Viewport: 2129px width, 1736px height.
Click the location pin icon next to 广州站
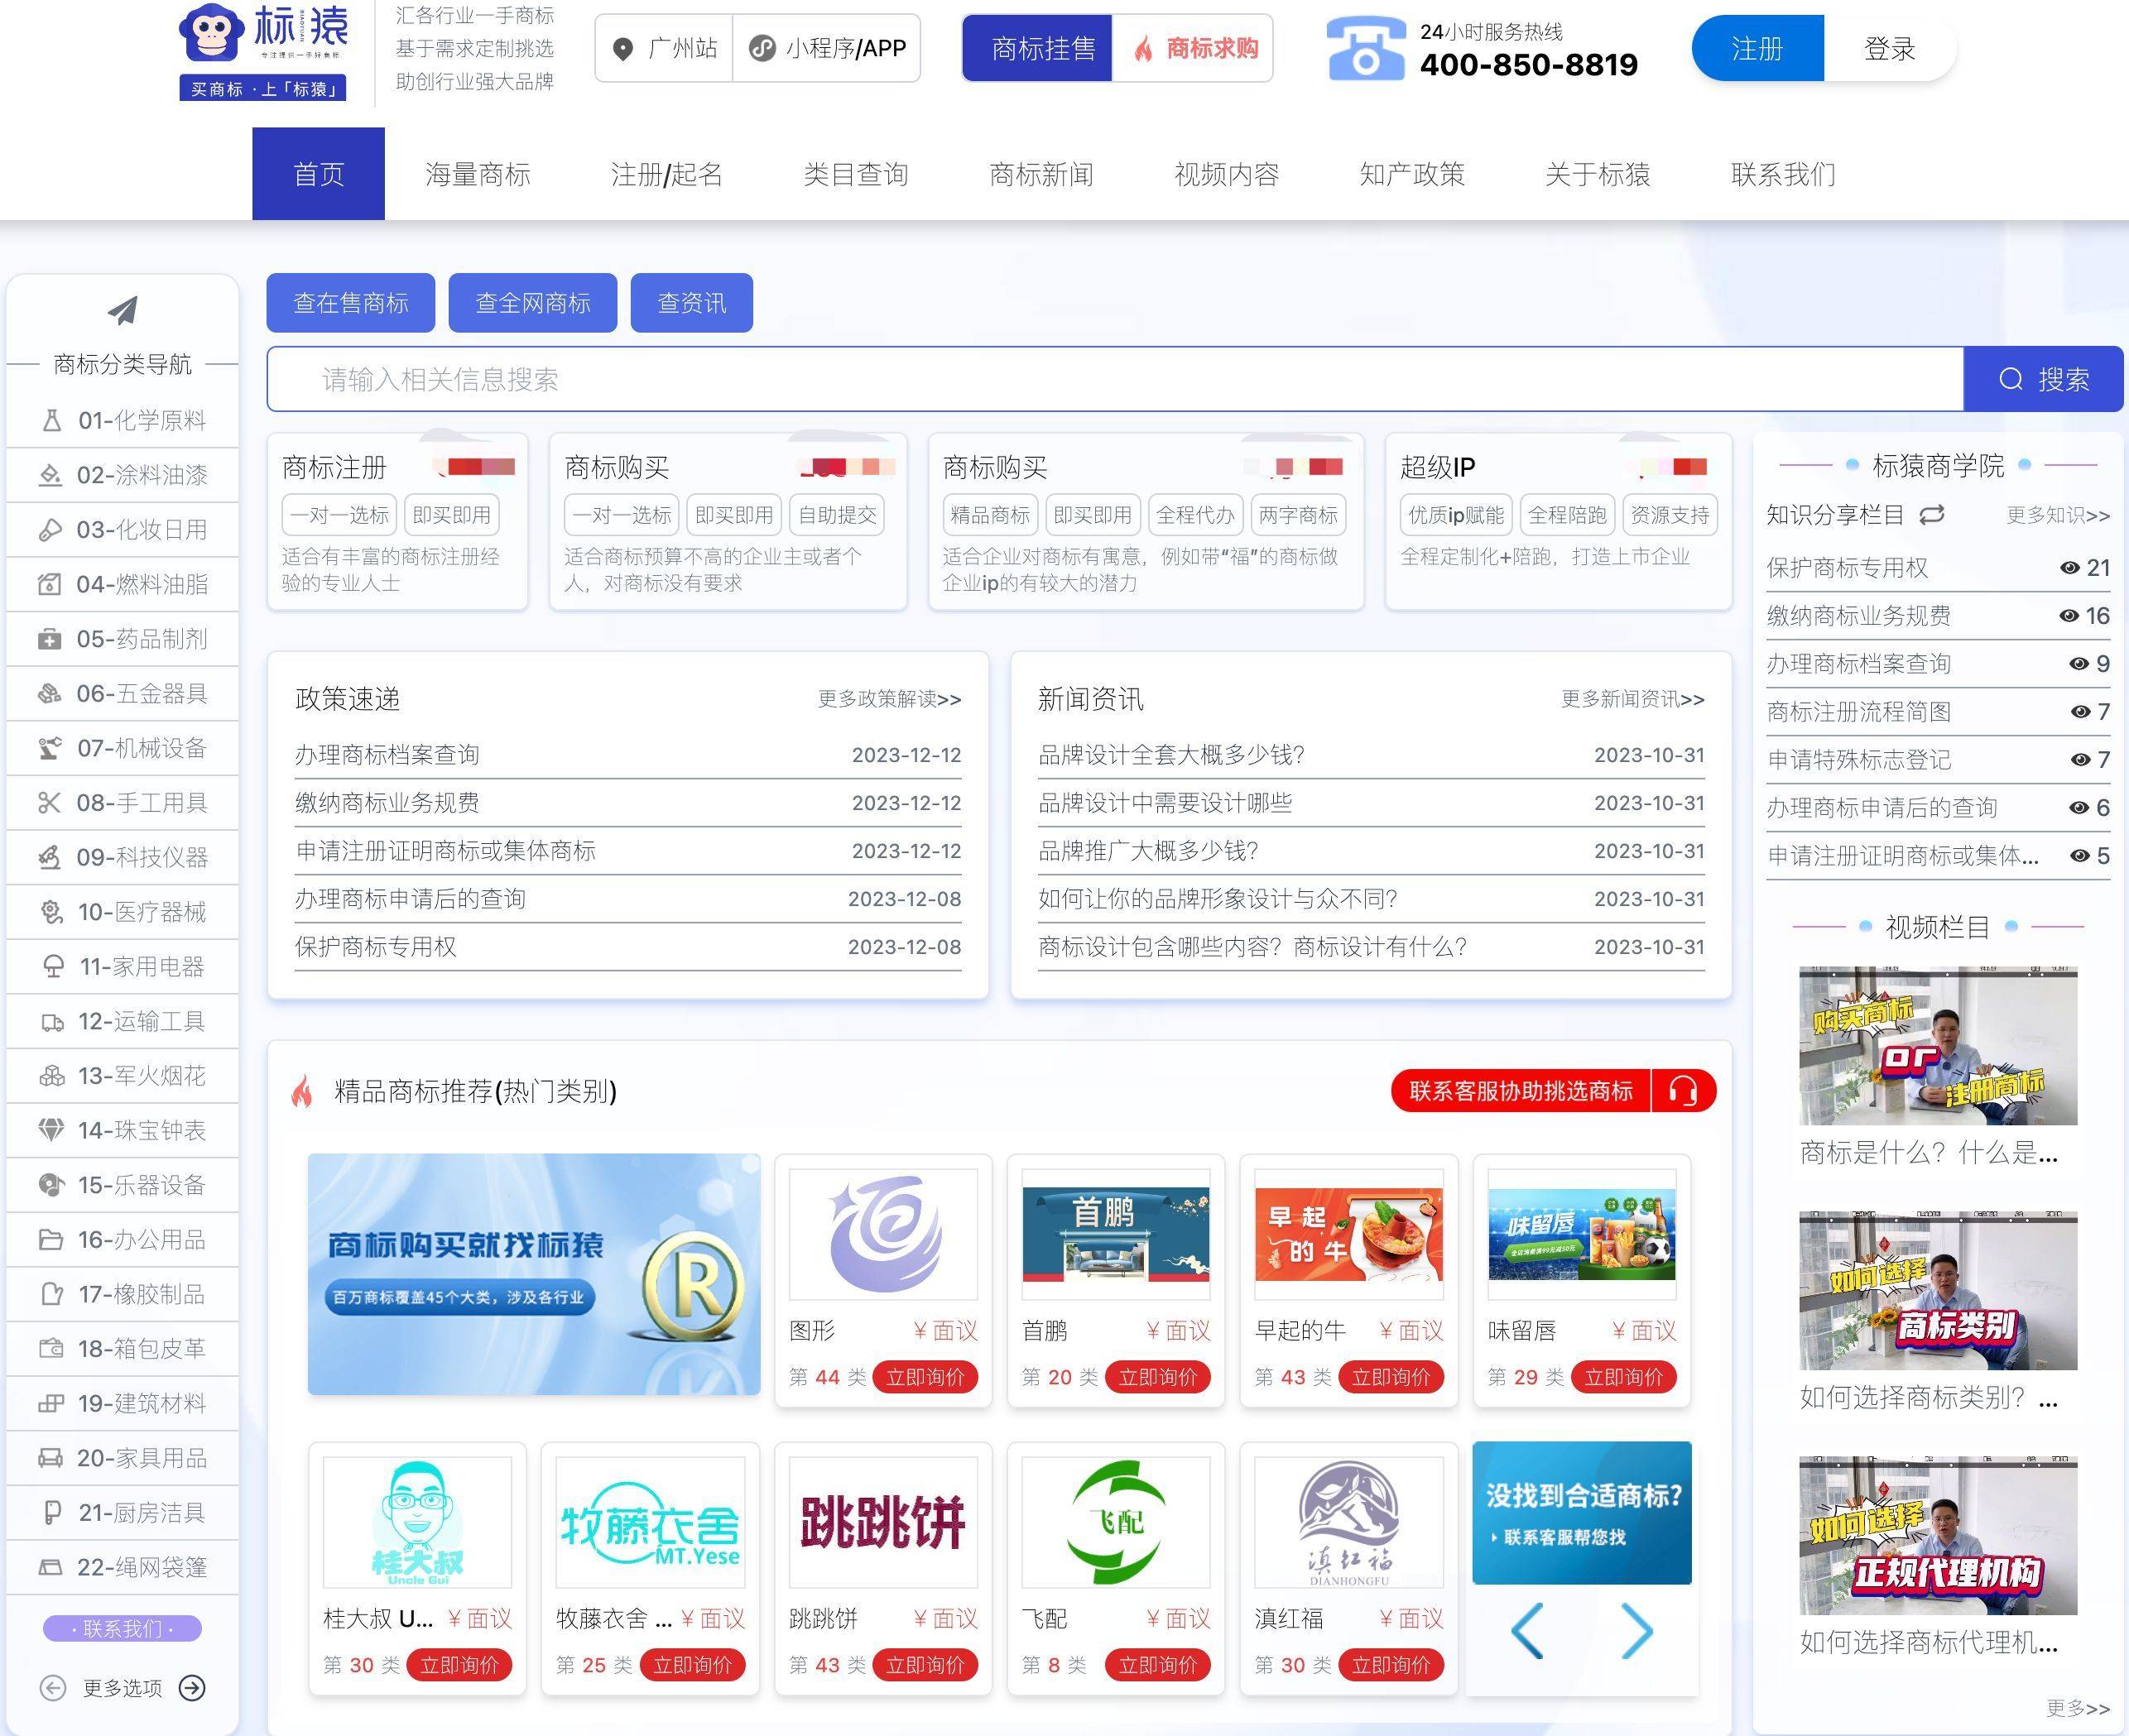pos(622,47)
